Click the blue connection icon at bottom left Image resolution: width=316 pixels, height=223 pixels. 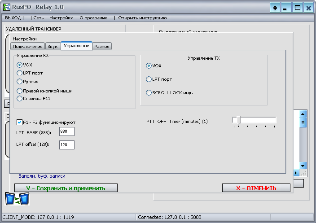click(17, 198)
